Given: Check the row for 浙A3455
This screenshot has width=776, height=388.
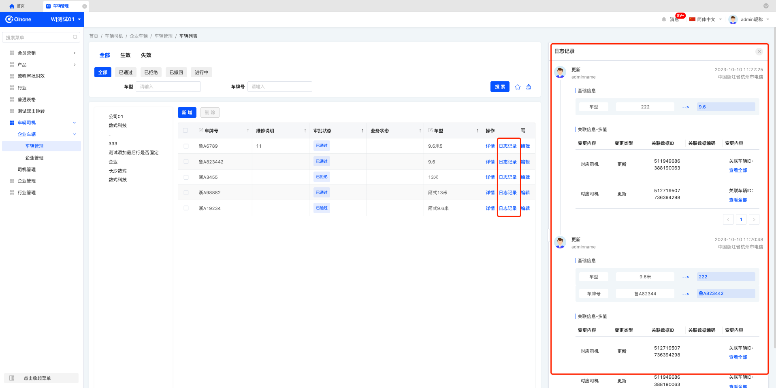Looking at the screenshot, I should (x=186, y=177).
